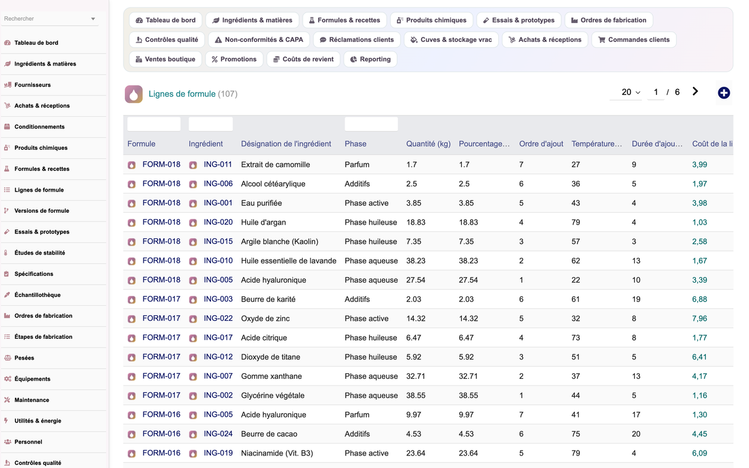Click Échantillothèque sidebar icon
Viewport: 749px width, 468px height.
coord(7,295)
